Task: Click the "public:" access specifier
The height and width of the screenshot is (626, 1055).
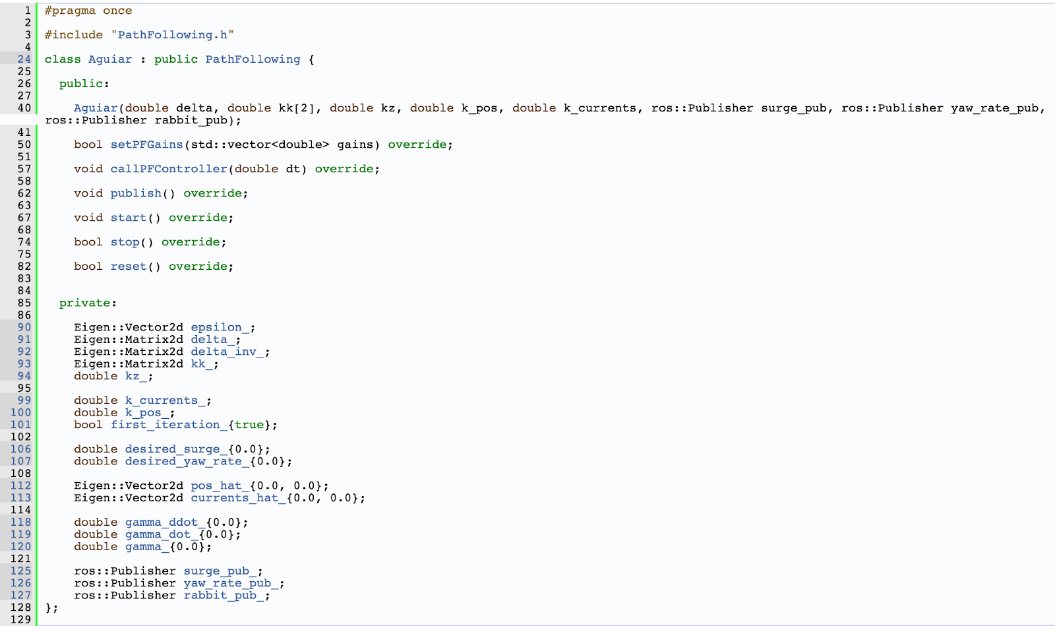Action: [84, 84]
